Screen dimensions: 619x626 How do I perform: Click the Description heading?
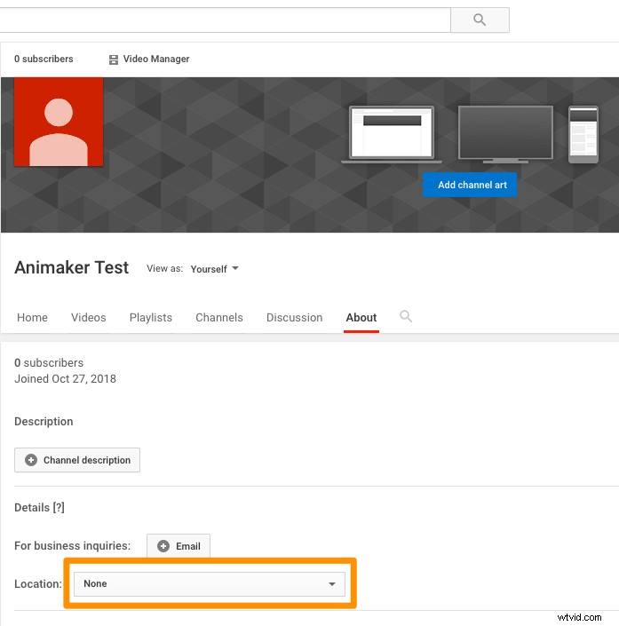44,422
